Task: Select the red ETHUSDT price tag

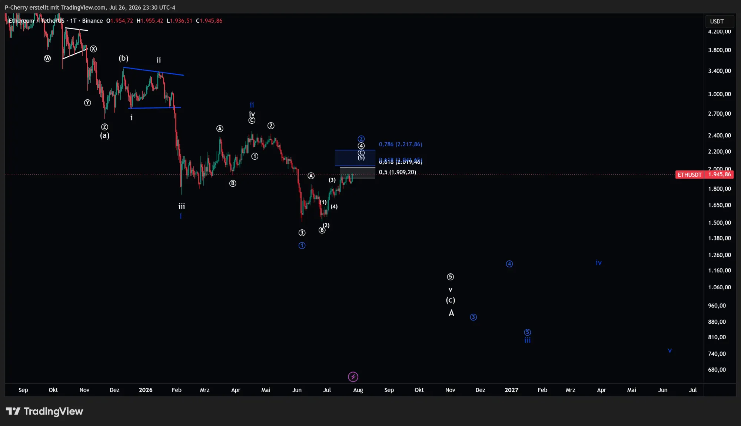Action: click(x=690, y=174)
